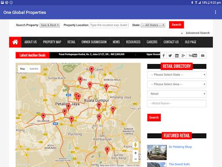Open the Owner Submission menu
This screenshot has width=222, height=167.
(x=94, y=42)
